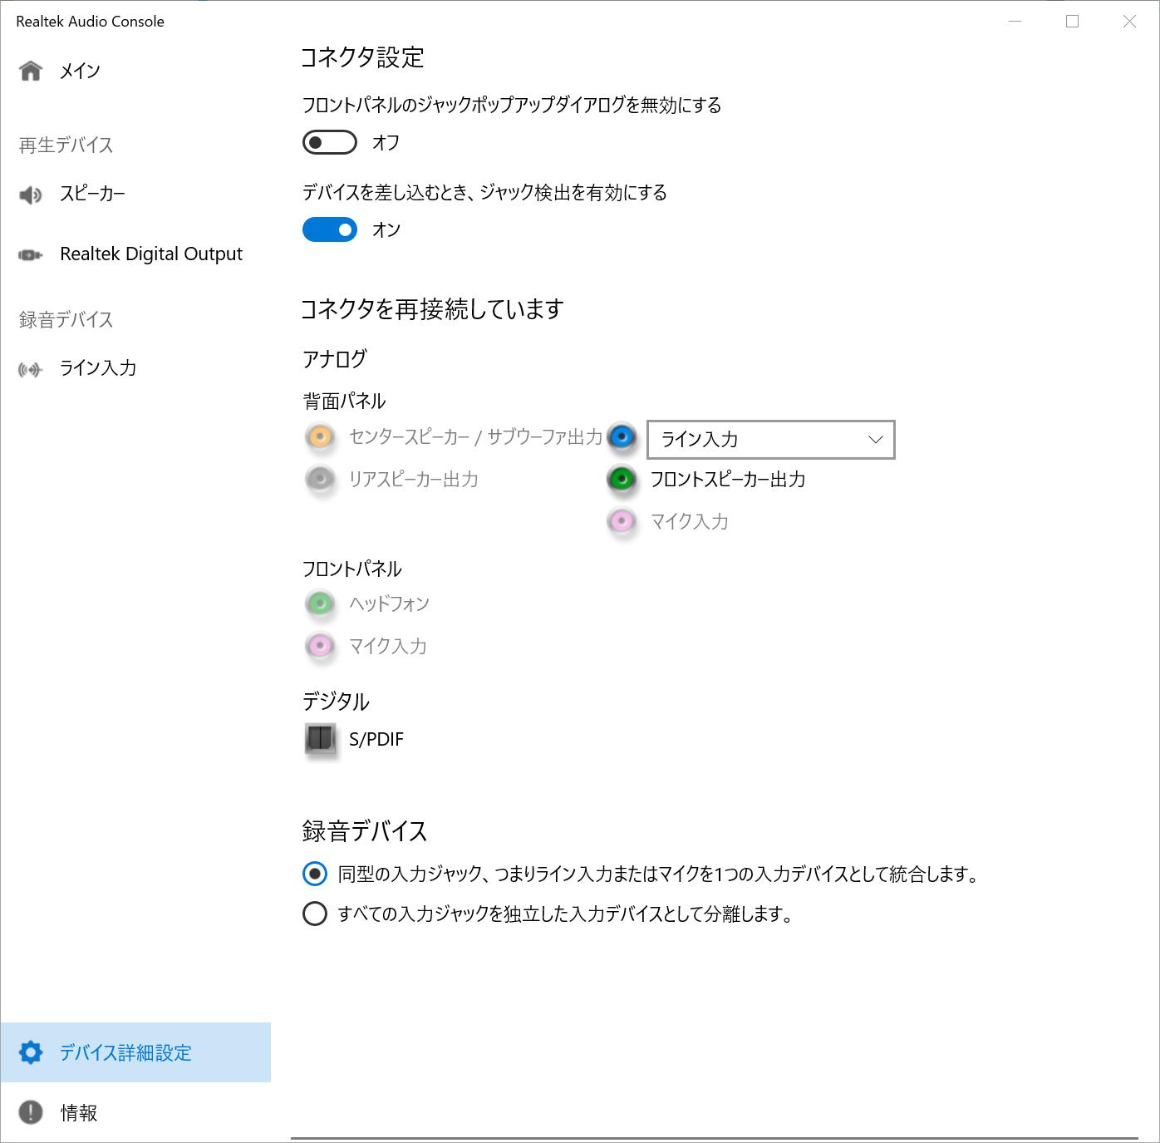The height and width of the screenshot is (1143, 1160).
Task: Click the S/PDIF digital connector icon
Action: click(321, 739)
